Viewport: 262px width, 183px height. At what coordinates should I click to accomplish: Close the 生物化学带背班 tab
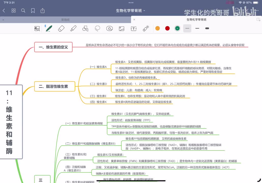tap(134, 20)
